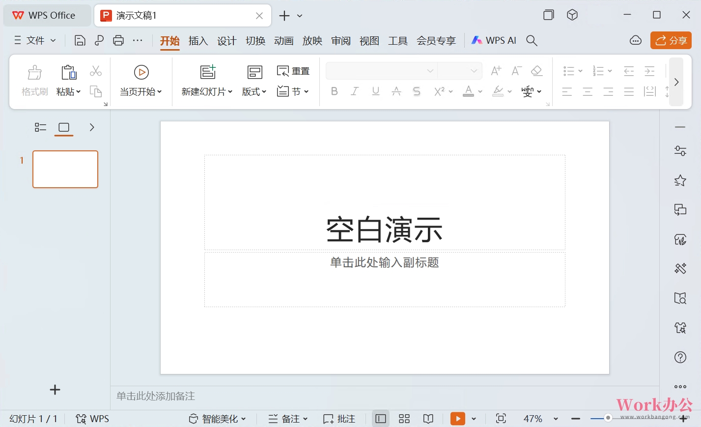701x427 pixels.
Task: Start slideshow from current slide icon
Action: [141, 72]
